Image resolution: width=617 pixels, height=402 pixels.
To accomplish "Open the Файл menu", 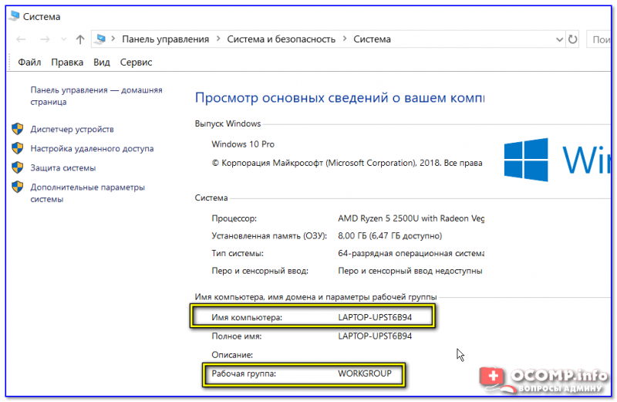I will tap(29, 62).
